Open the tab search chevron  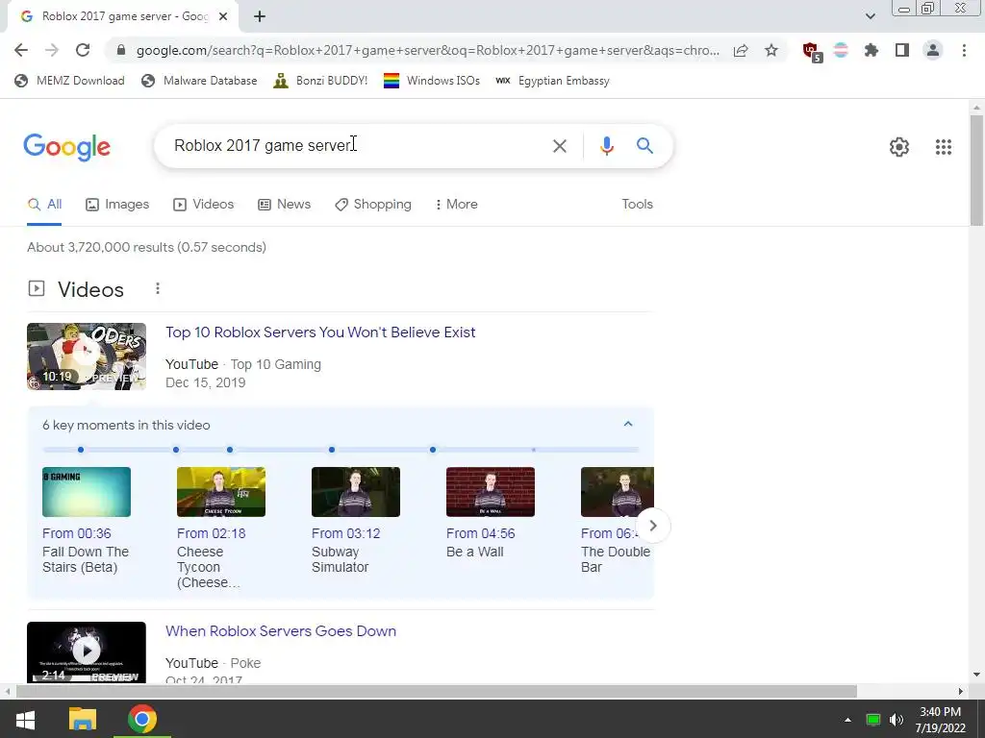[870, 16]
